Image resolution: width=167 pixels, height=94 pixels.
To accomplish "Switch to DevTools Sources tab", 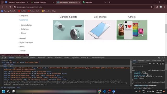I will pos(26,58).
